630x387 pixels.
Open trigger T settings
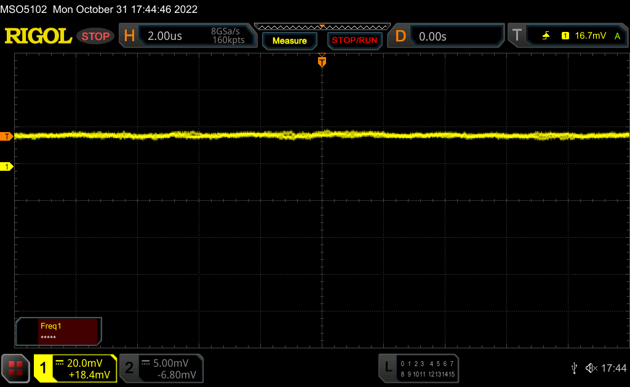517,35
